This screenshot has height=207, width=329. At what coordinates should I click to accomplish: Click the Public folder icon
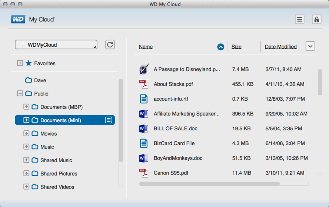(29, 93)
